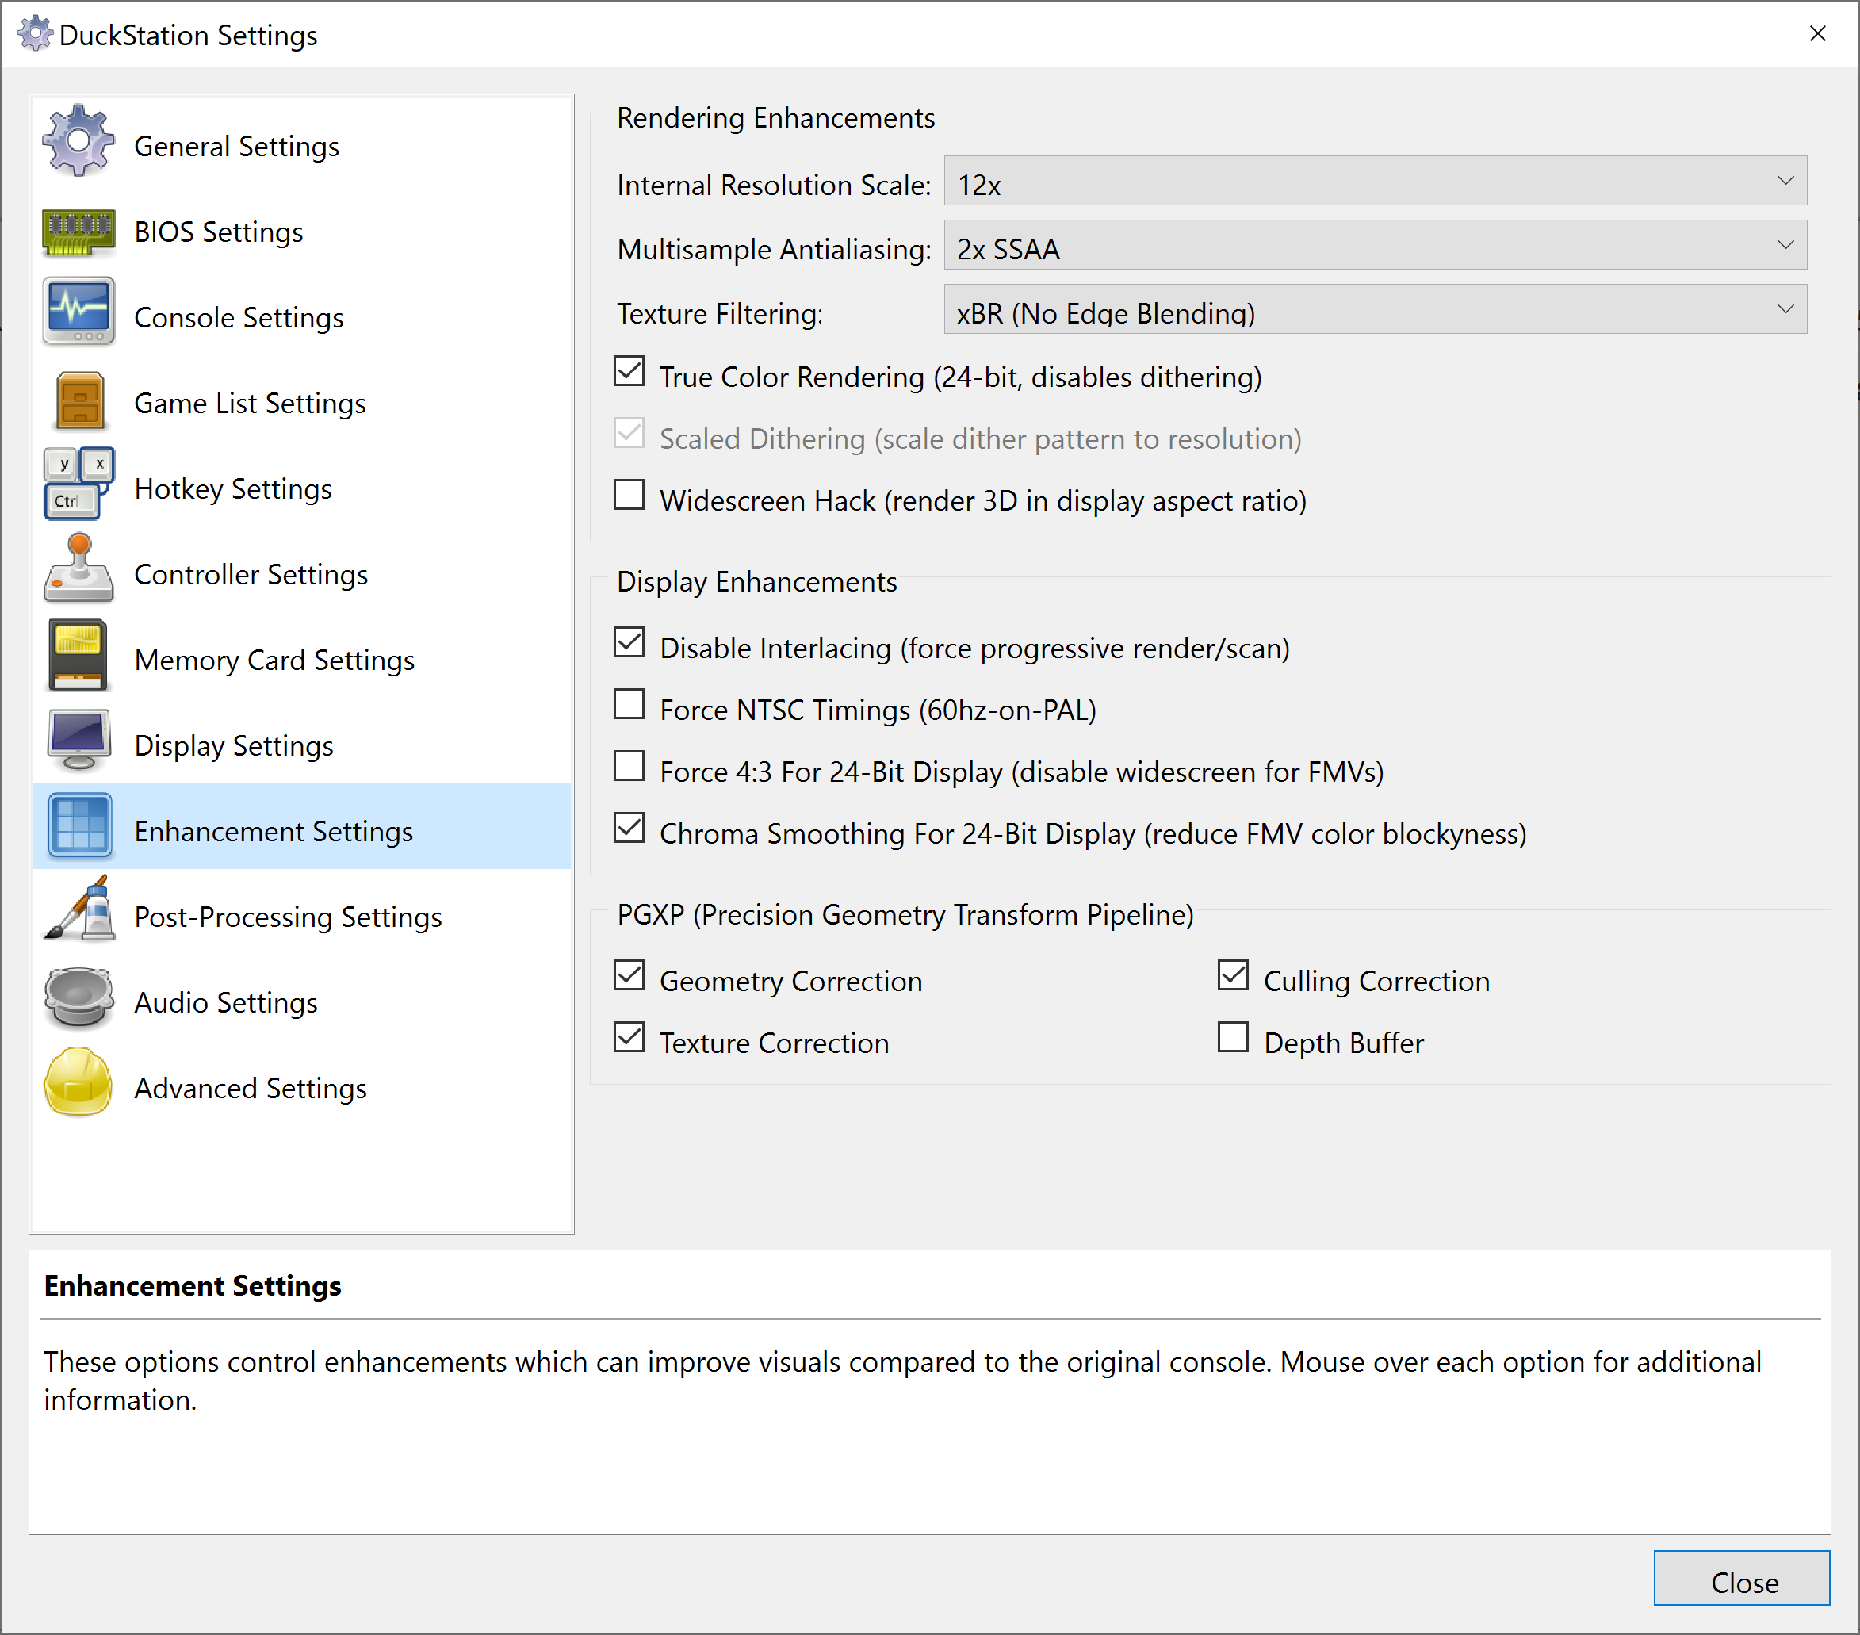Open BIOS Settings page
The height and width of the screenshot is (1635, 1860).
point(218,232)
